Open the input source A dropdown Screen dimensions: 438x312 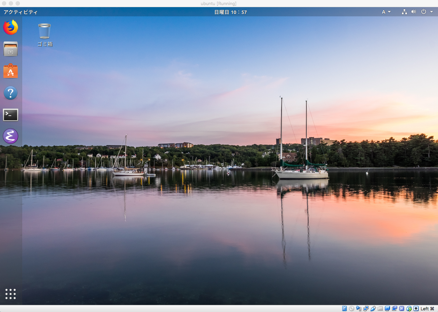click(386, 12)
